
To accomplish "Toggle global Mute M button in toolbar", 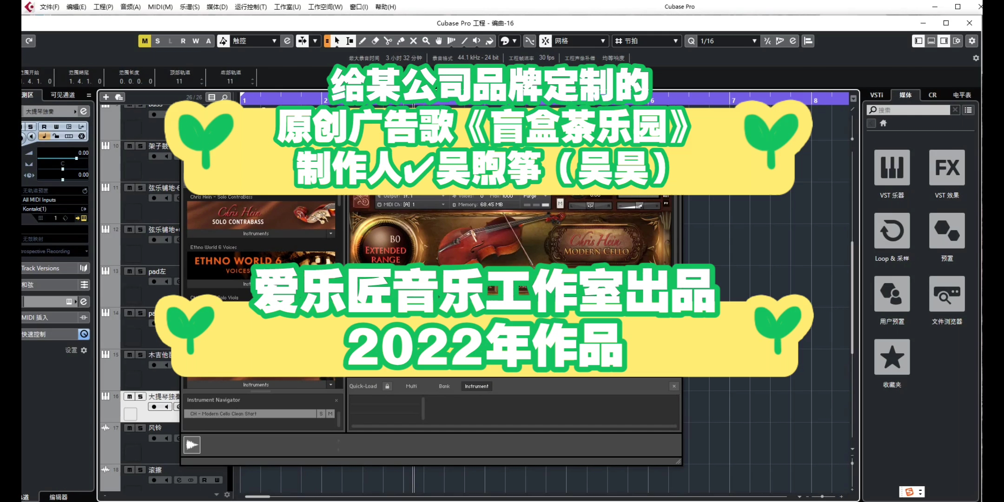I will coord(145,41).
